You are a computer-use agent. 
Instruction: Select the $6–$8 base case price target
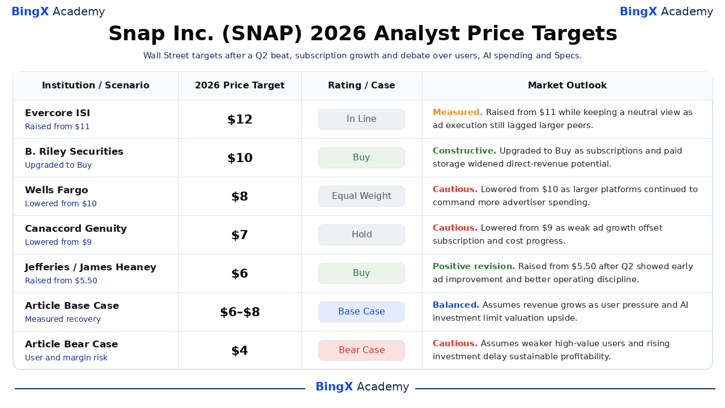240,312
